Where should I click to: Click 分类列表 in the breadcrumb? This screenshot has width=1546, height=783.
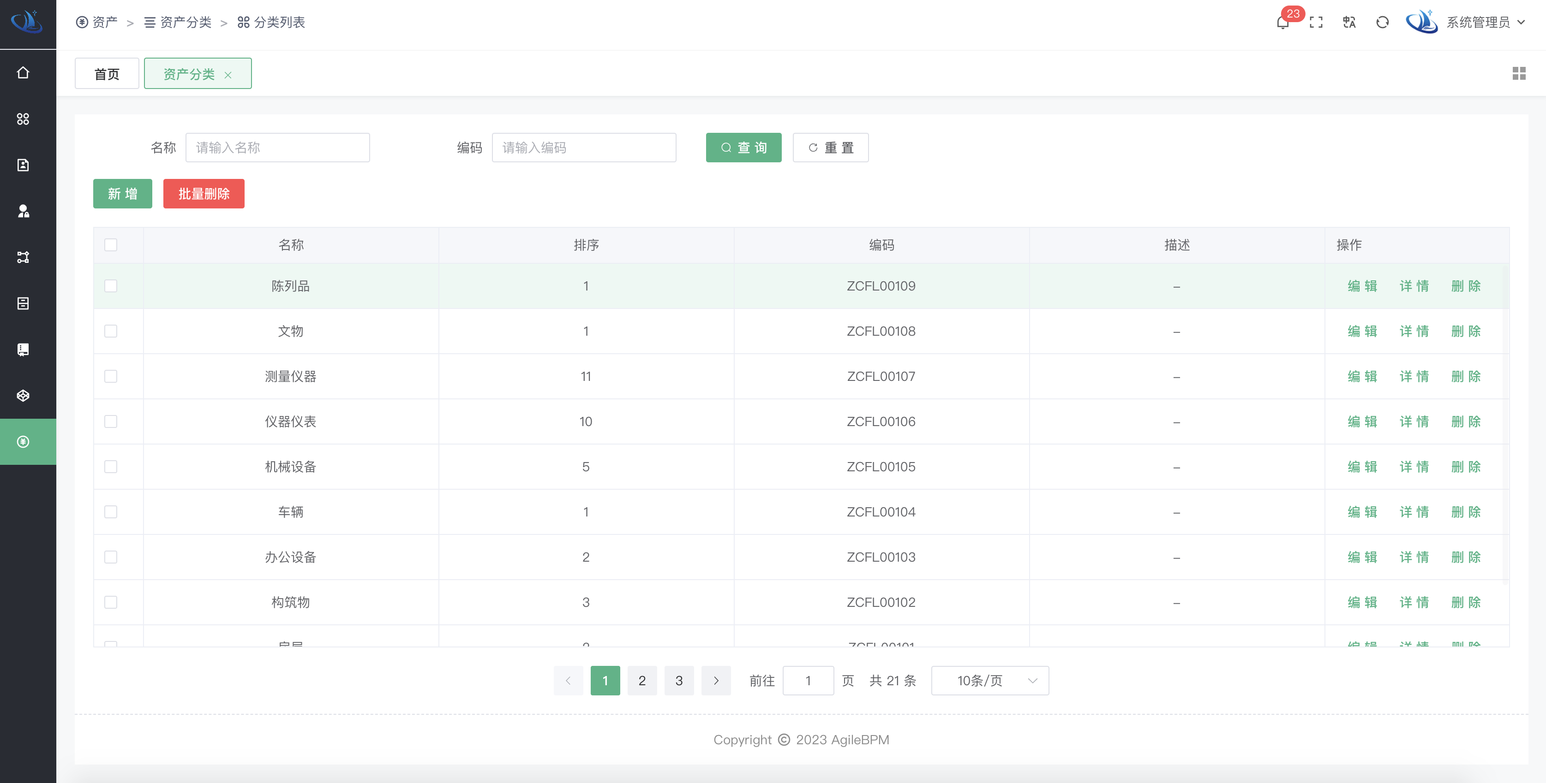[x=271, y=22]
